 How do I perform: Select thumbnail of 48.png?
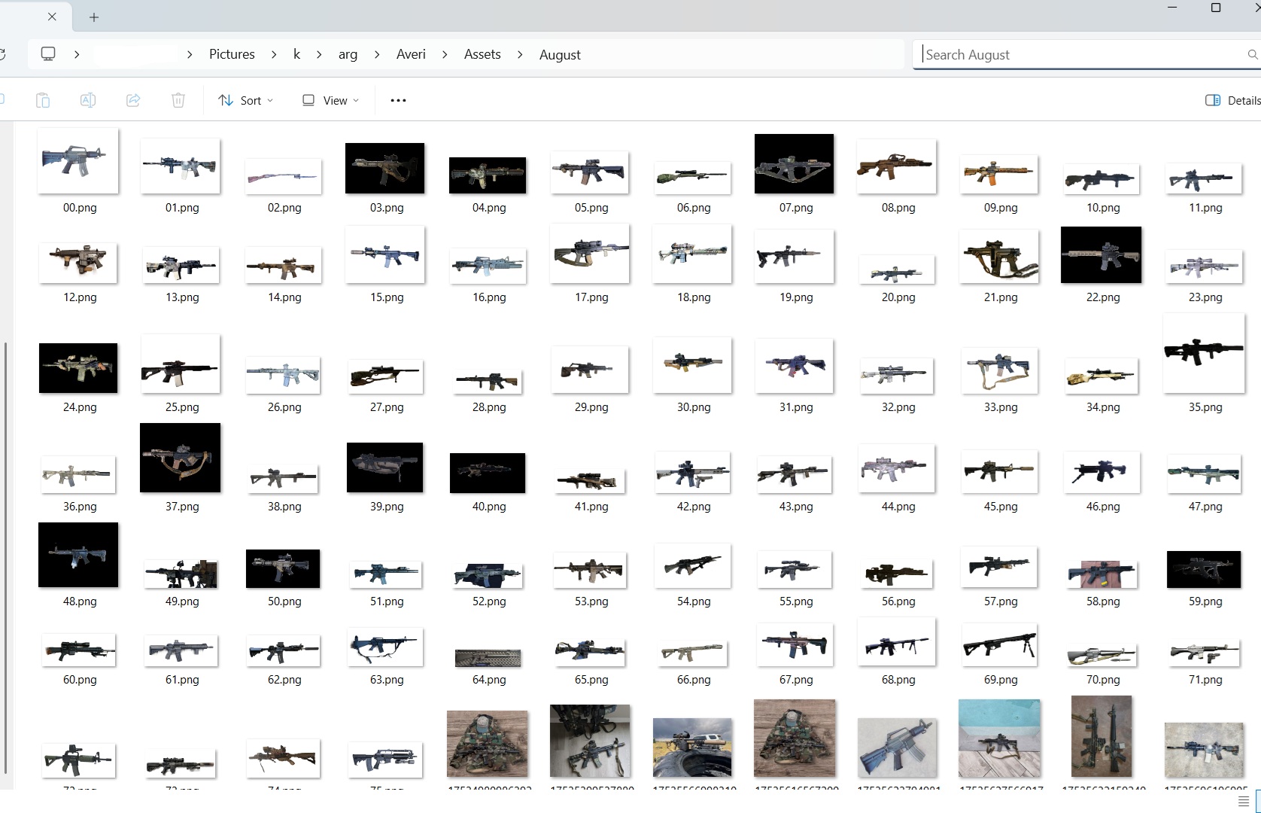[78, 555]
